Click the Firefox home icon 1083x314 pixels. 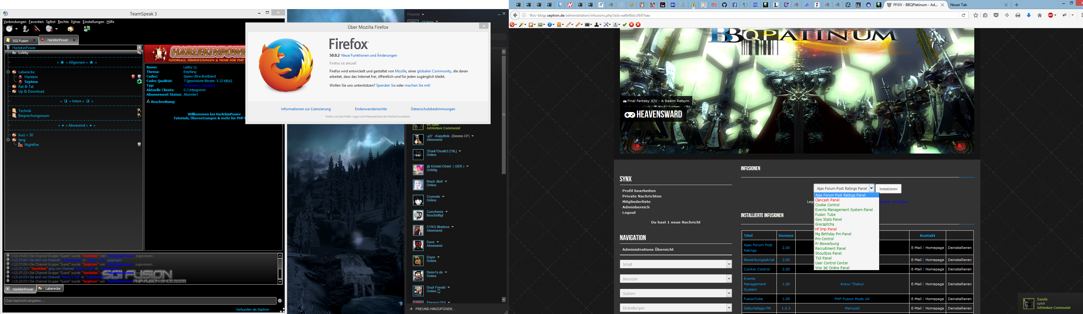click(1040, 15)
